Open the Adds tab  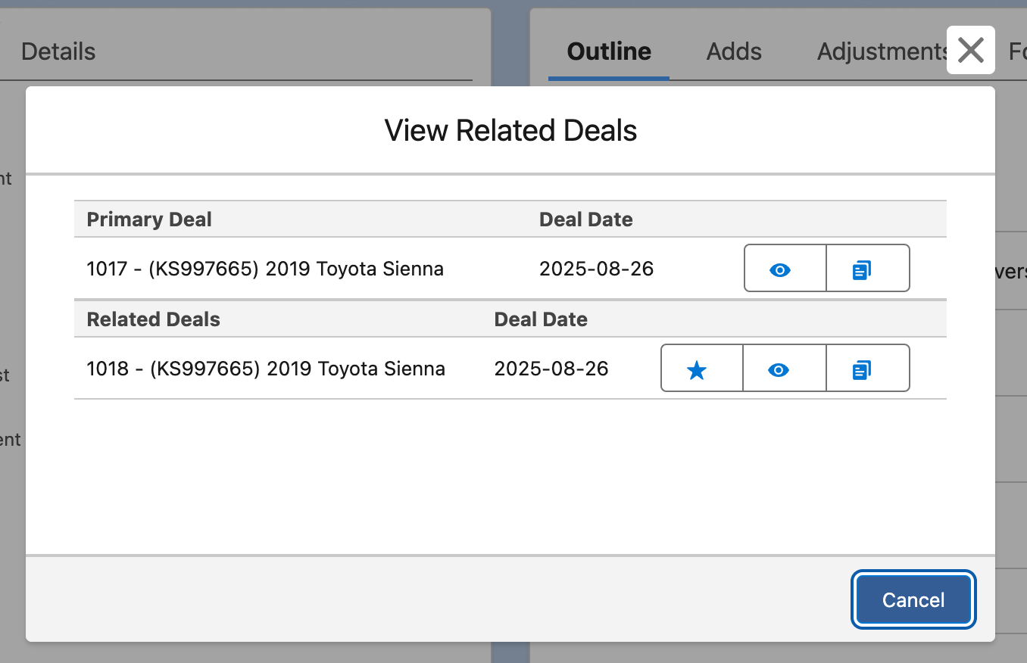734,51
